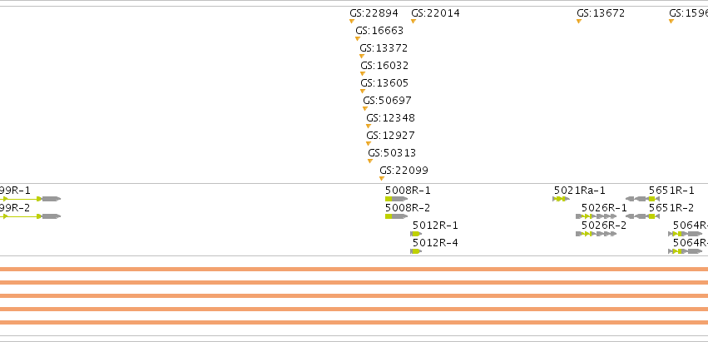Click the 5012R-1 transcript arrow

[x=416, y=234]
